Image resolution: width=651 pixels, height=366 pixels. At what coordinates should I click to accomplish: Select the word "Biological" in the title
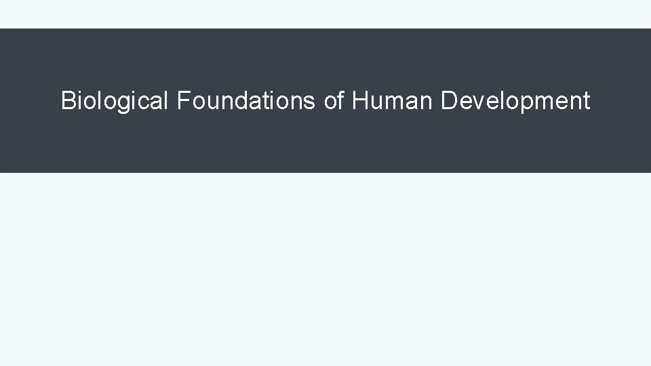click(x=114, y=101)
